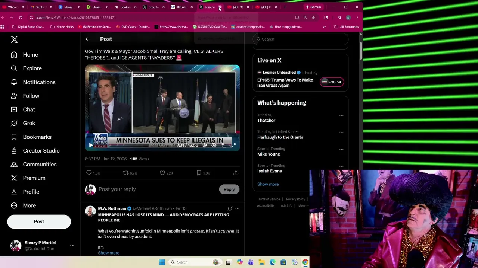Open Copilot from the taskbar

pyautogui.click(x=240, y=262)
